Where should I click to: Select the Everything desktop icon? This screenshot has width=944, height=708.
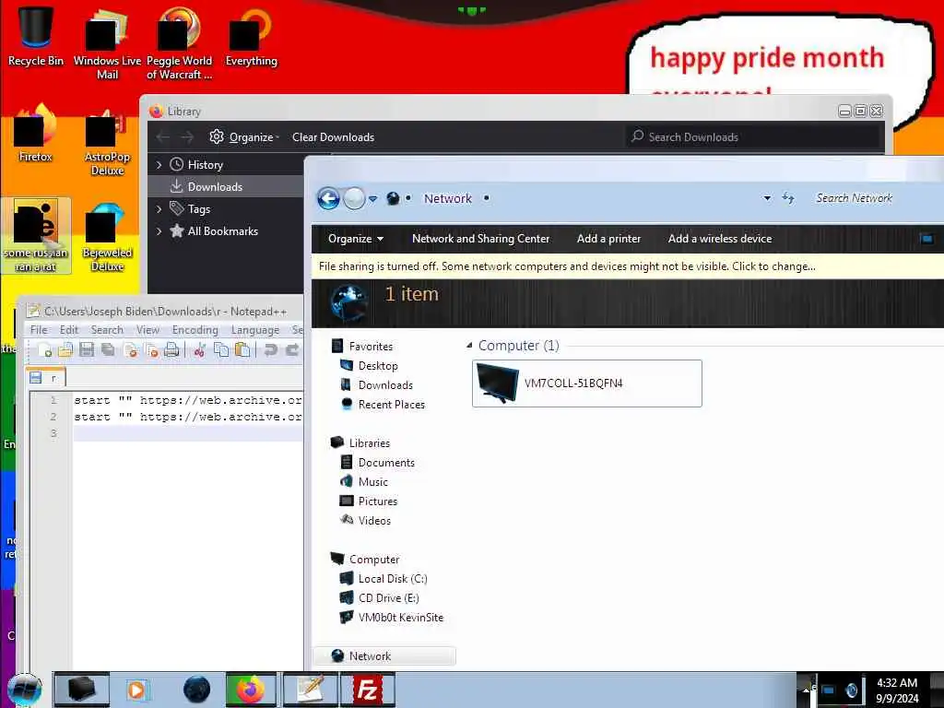click(251, 36)
